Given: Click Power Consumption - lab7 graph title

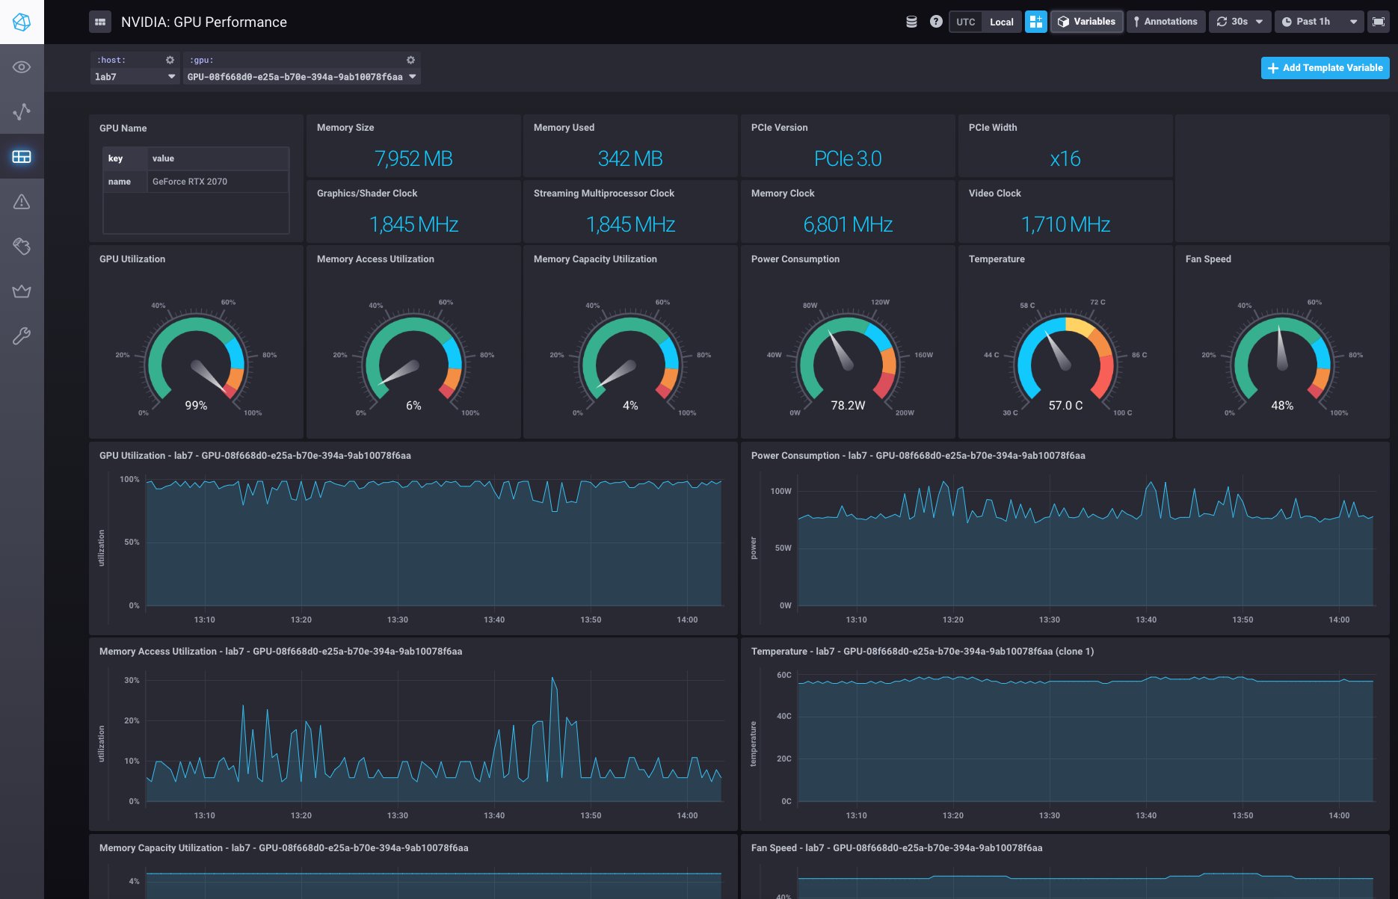Looking at the screenshot, I should click(918, 456).
